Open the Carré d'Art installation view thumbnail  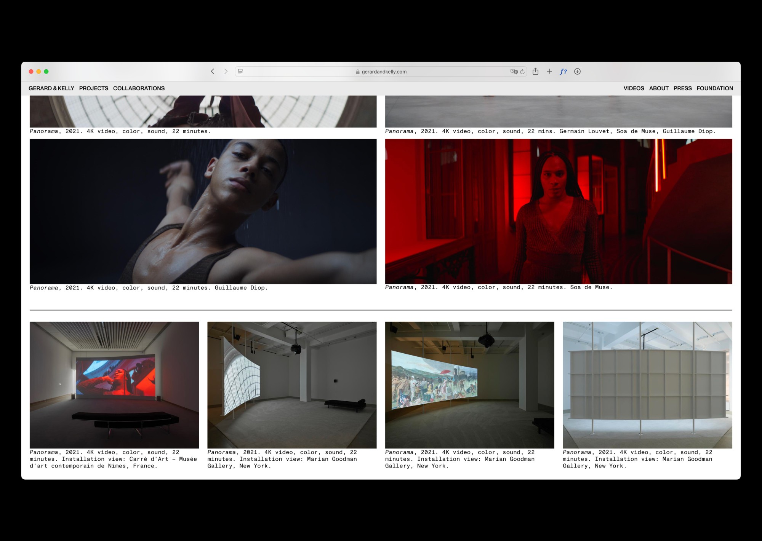114,385
